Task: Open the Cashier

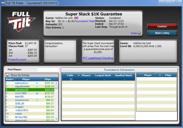Action: coord(162,26)
